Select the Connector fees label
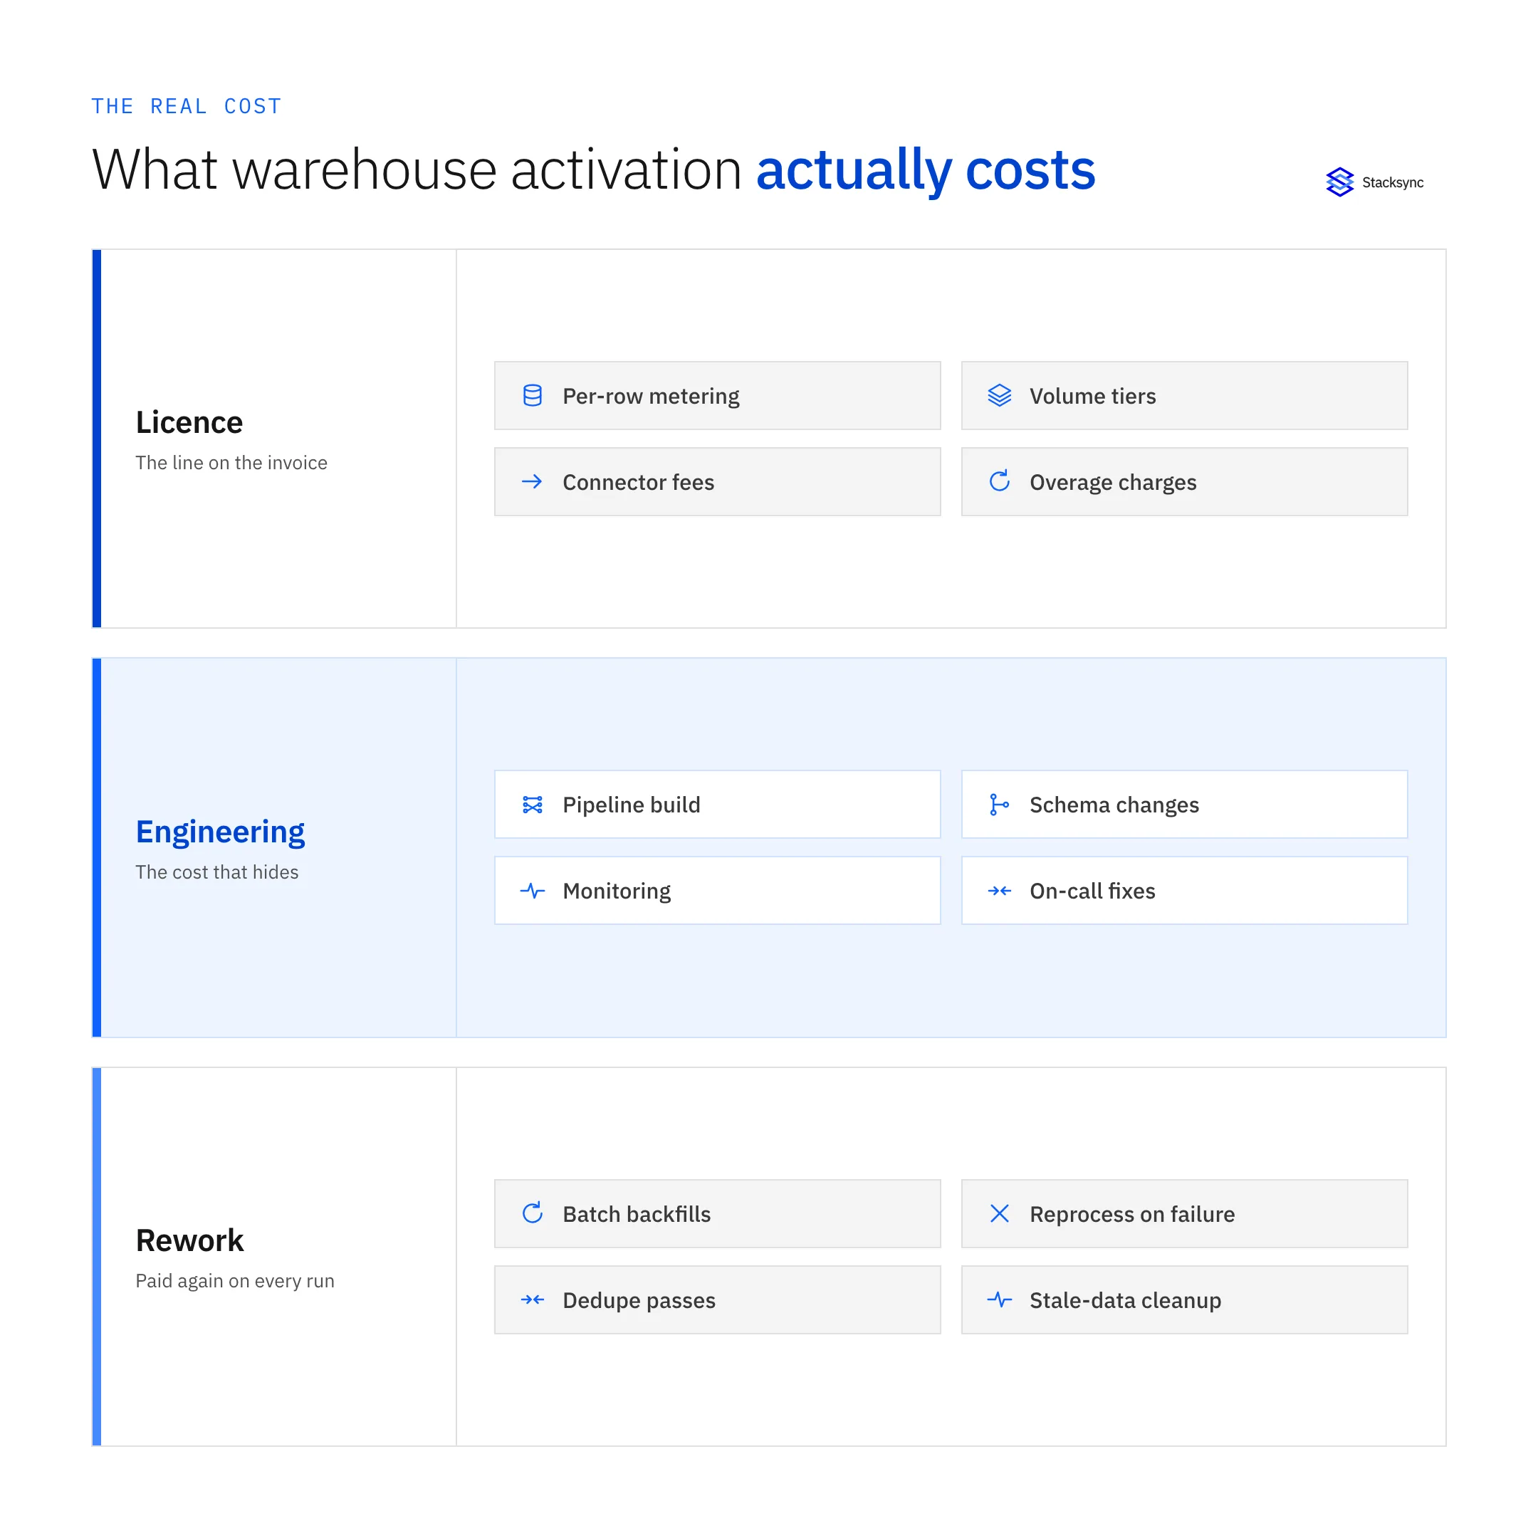Image resolution: width=1538 pixels, height=1538 pixels. (x=639, y=483)
